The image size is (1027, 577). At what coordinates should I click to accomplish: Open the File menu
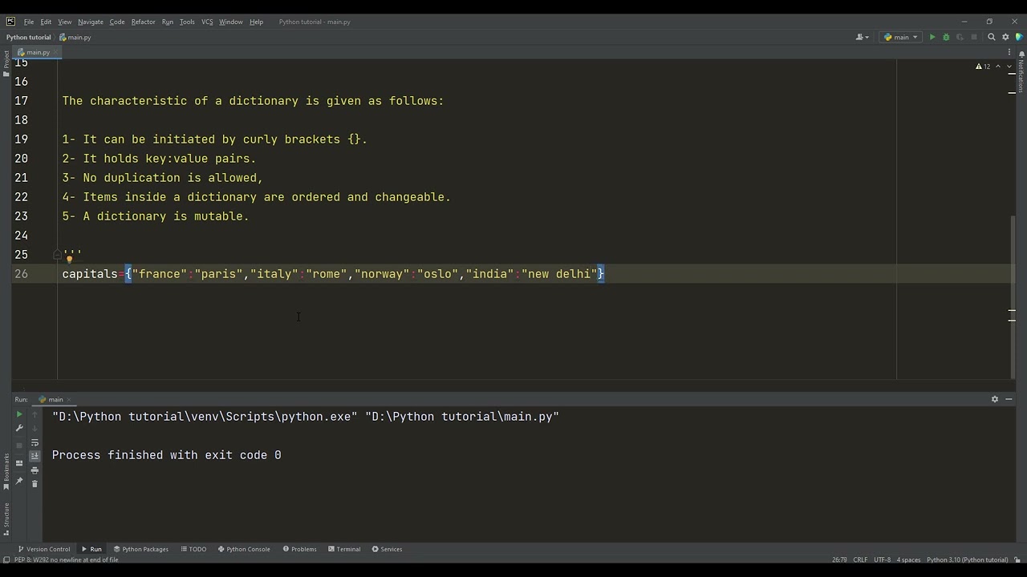pyautogui.click(x=29, y=22)
